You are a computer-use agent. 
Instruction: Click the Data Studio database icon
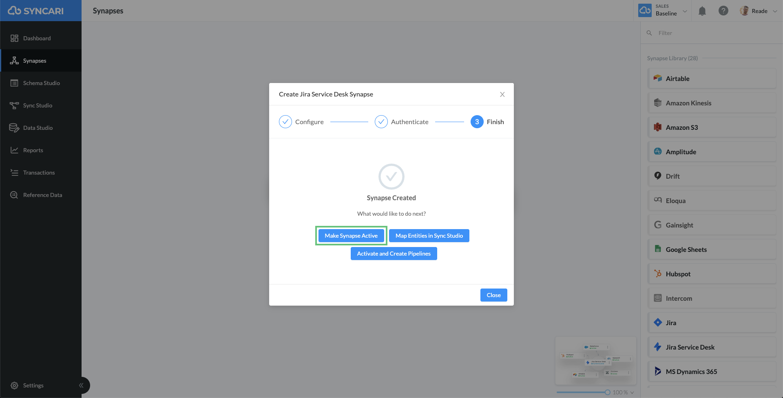point(14,128)
